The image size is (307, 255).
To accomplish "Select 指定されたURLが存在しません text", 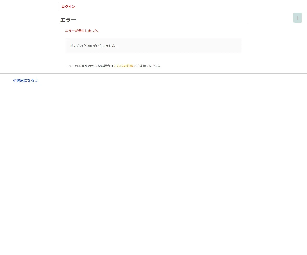I will 93,46.
